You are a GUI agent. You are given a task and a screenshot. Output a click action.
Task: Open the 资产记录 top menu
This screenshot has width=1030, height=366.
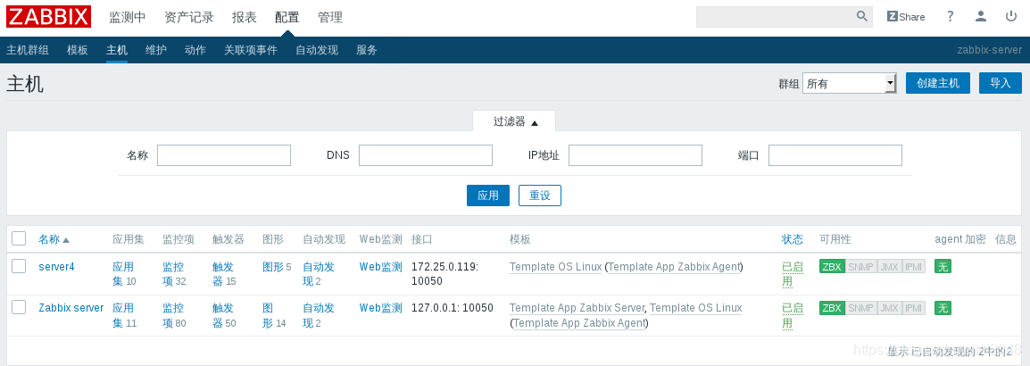pyautogui.click(x=189, y=18)
